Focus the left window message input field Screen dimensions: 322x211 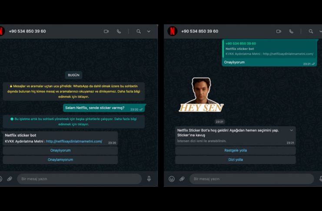79,179
